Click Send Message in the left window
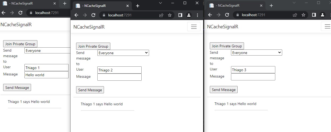The image size is (331, 132). [x=17, y=88]
